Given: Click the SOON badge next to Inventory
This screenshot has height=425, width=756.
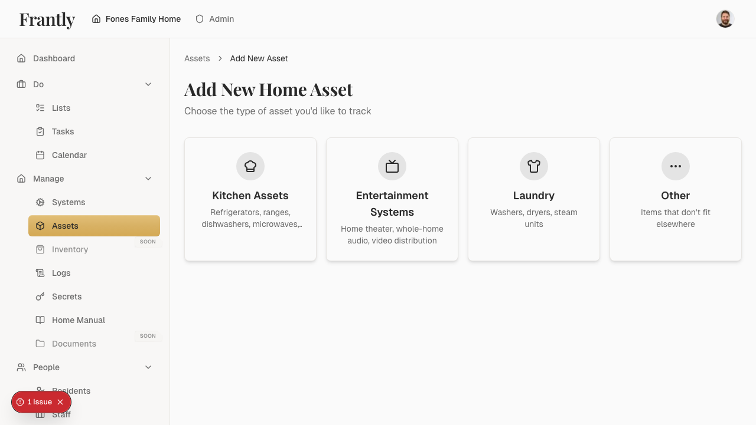Looking at the screenshot, I should tap(148, 242).
